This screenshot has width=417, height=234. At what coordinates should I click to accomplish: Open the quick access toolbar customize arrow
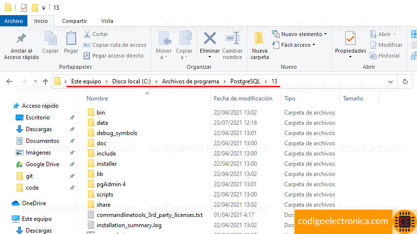point(43,8)
